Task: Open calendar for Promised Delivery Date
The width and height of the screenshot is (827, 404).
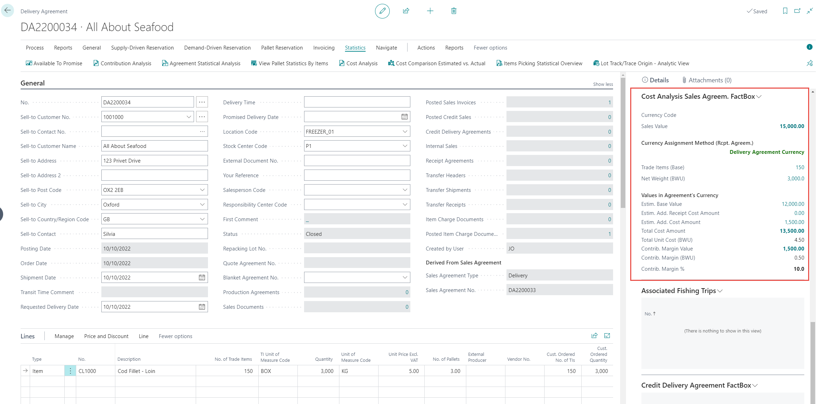Action: [x=404, y=117]
